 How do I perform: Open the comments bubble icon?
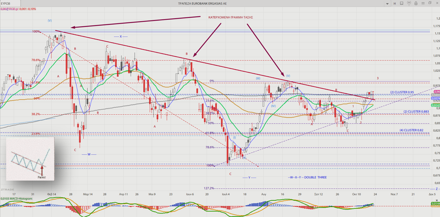click(x=409, y=3)
